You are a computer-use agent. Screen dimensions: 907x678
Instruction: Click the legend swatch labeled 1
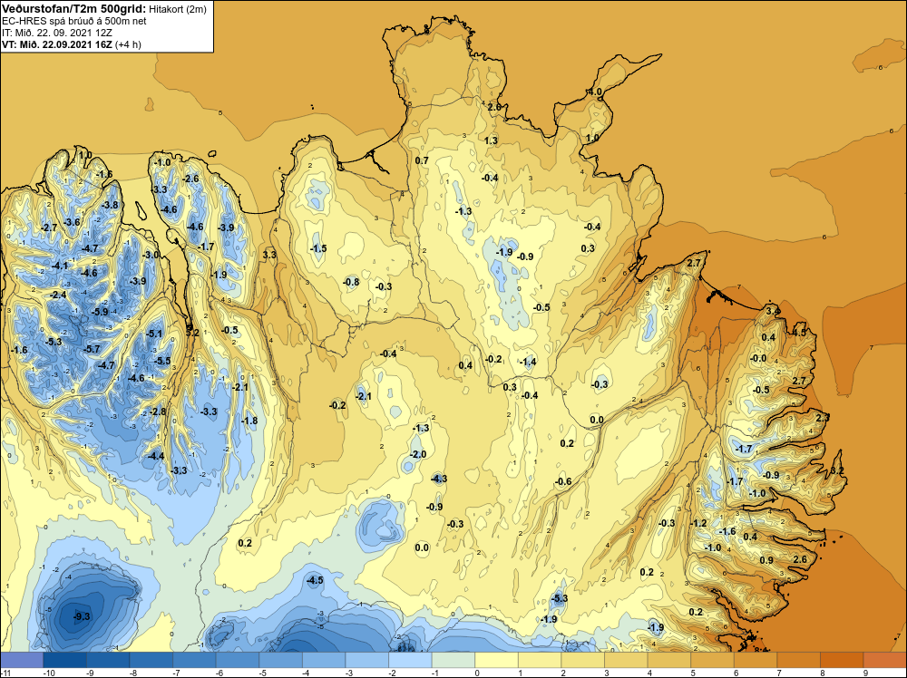point(540,660)
